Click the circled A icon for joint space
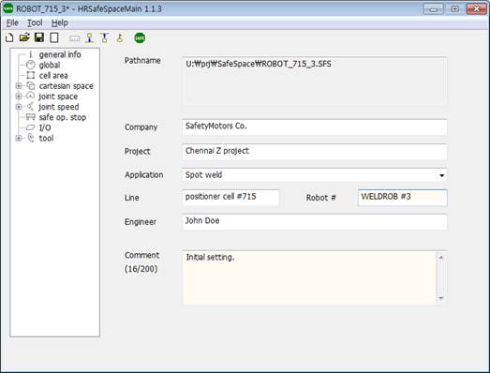Viewport: 490px width, 373px height. coord(30,96)
